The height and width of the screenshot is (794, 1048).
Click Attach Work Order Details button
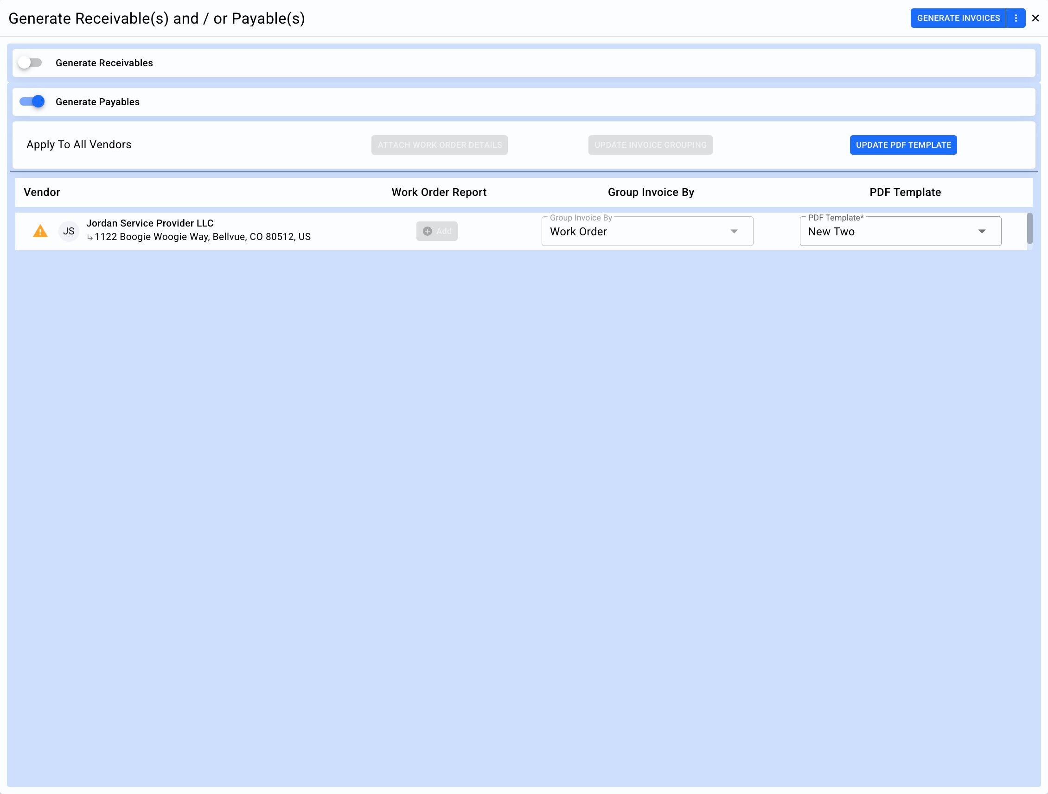pos(439,145)
